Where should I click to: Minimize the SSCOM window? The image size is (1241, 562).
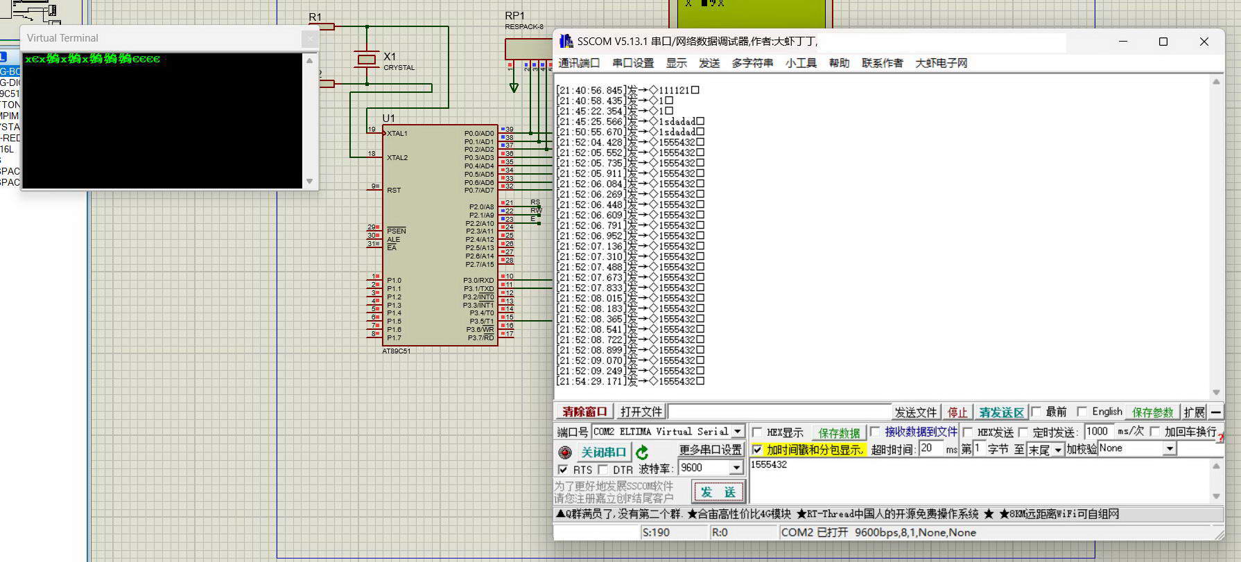[1123, 42]
